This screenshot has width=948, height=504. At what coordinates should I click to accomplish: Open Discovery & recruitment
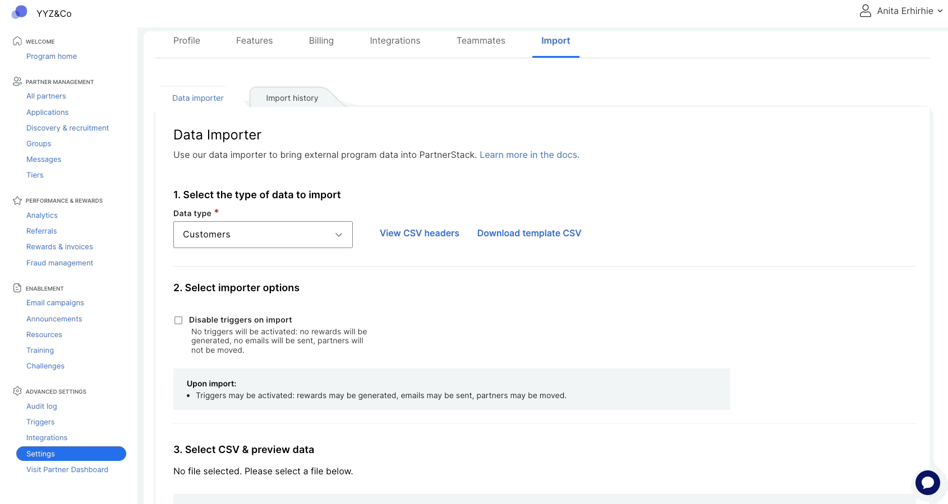67,128
